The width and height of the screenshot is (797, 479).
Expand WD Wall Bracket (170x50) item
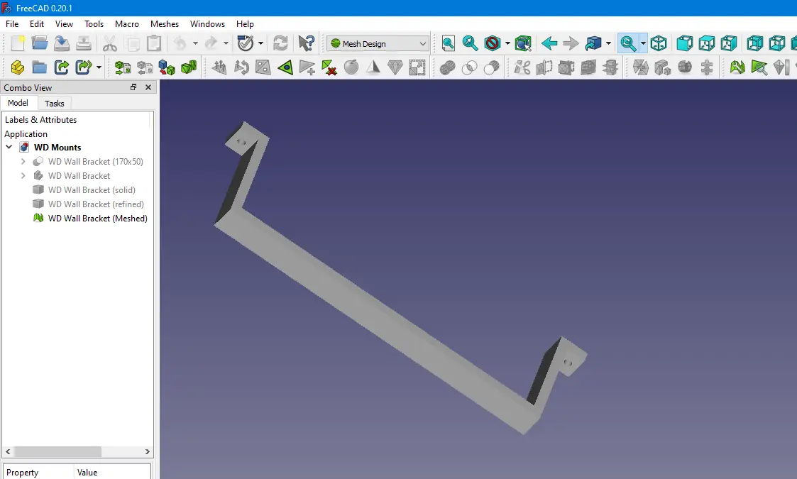(x=23, y=161)
